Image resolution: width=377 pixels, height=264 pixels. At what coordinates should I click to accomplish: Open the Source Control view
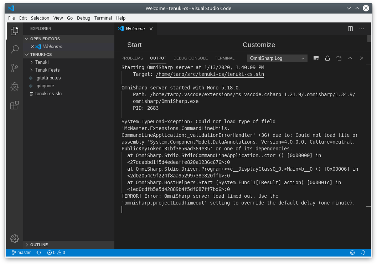[x=14, y=67]
